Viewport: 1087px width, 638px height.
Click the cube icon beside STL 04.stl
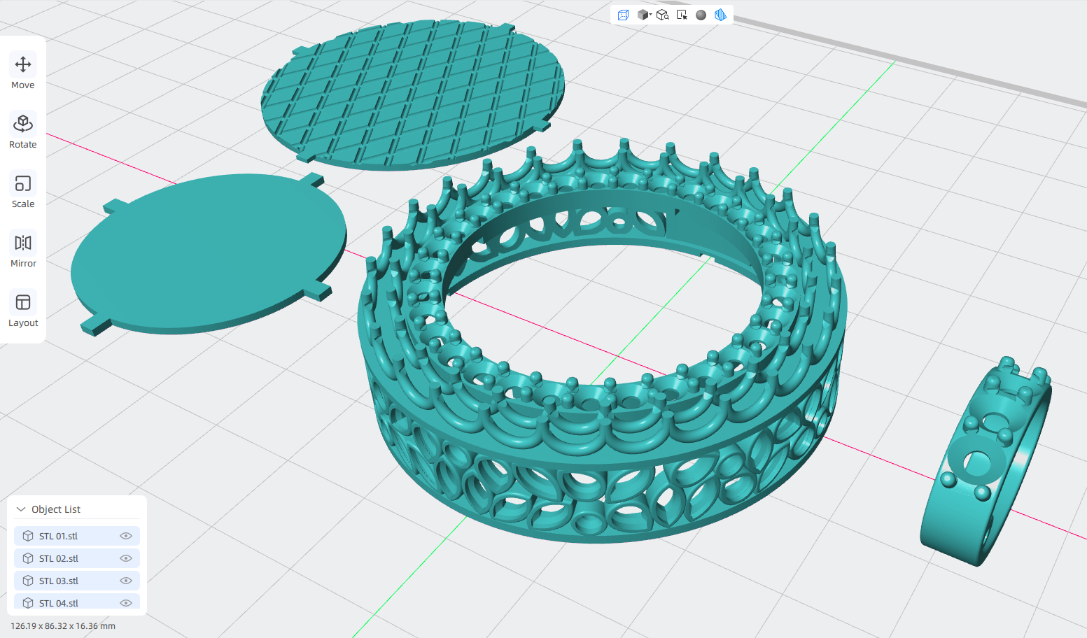(x=28, y=603)
